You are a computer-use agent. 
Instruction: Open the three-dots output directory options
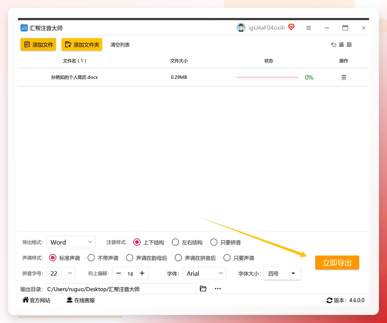click(218, 289)
